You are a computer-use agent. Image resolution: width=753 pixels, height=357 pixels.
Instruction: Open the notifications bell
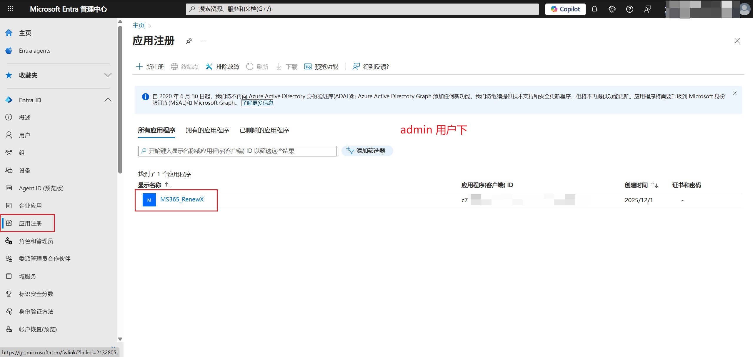[594, 9]
